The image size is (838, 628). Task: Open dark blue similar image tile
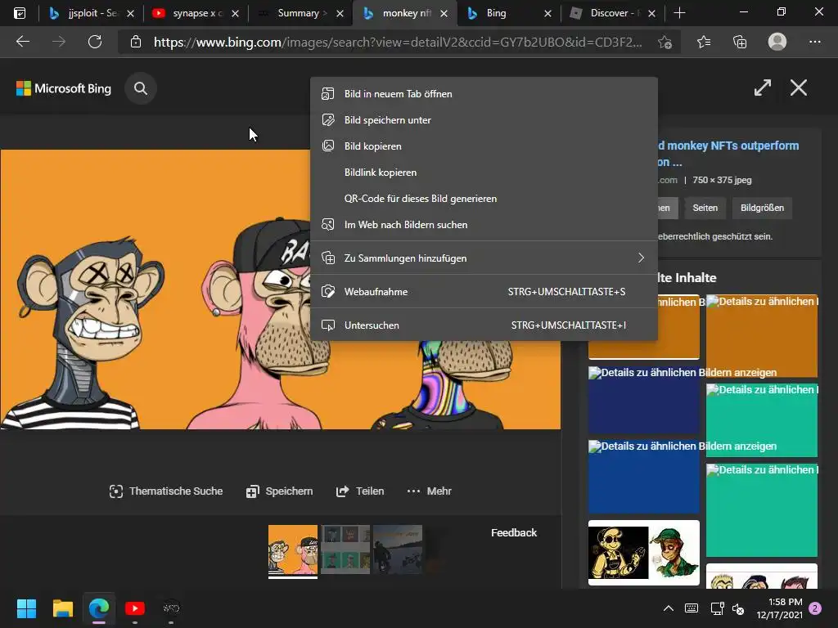click(x=643, y=399)
